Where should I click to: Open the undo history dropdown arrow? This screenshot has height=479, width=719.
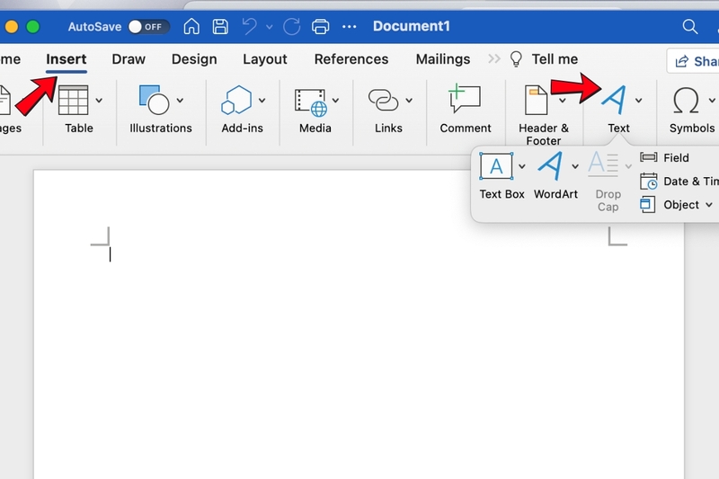click(x=269, y=27)
